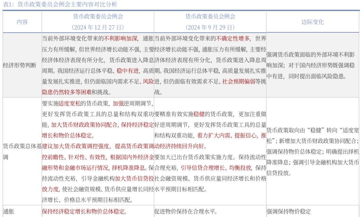Click the header '货币政策委员会例会（2024年12月27日）'
363x217 pixels.
pyautogui.click(x=98, y=22)
